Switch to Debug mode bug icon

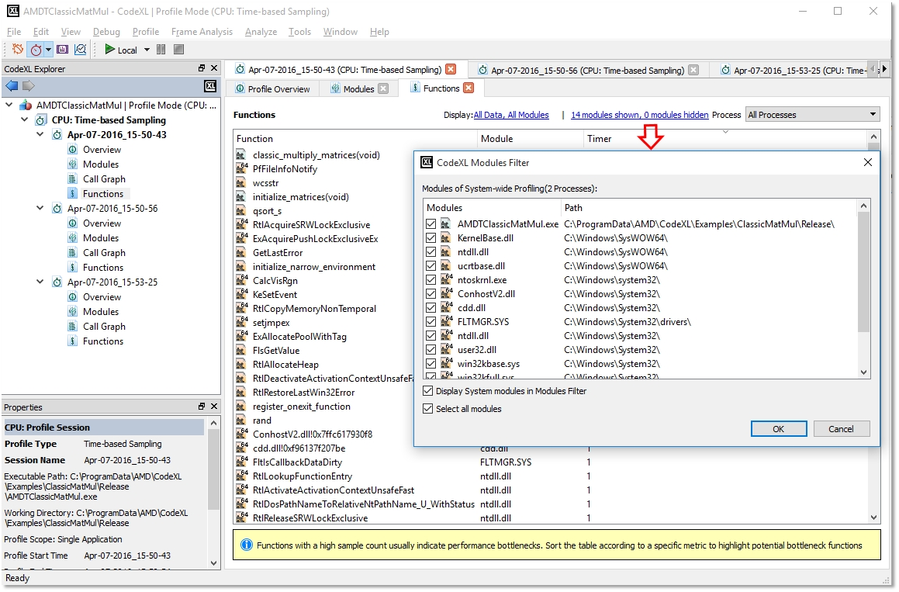point(18,50)
